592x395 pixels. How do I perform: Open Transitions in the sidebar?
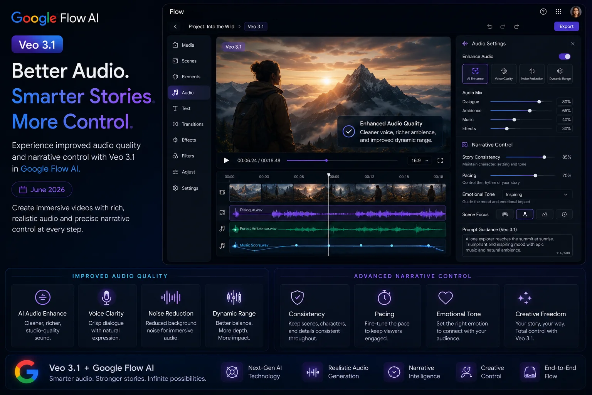[189, 124]
